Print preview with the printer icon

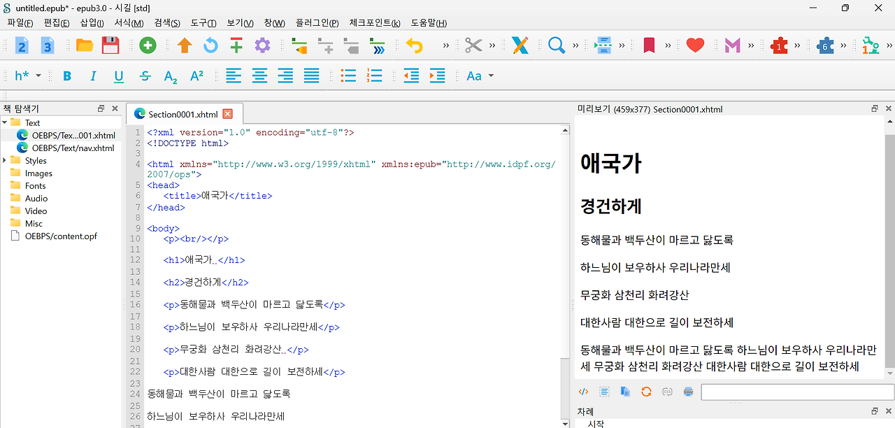[x=688, y=392]
